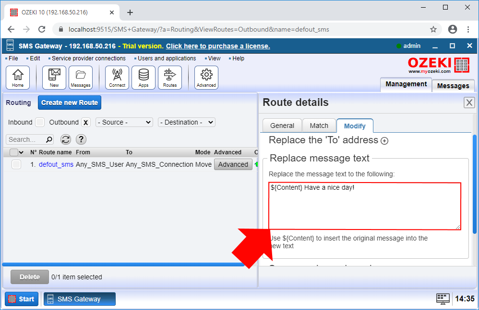Screen dimensions: 479x310
Task: Expand the Replace the 'To' address section
Action: coord(384,141)
